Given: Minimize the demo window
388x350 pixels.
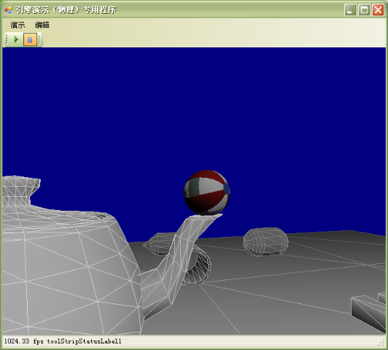Looking at the screenshot, I should (x=350, y=10).
